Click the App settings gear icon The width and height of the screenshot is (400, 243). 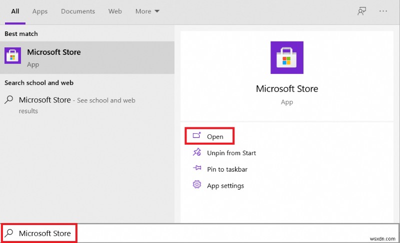tap(196, 185)
